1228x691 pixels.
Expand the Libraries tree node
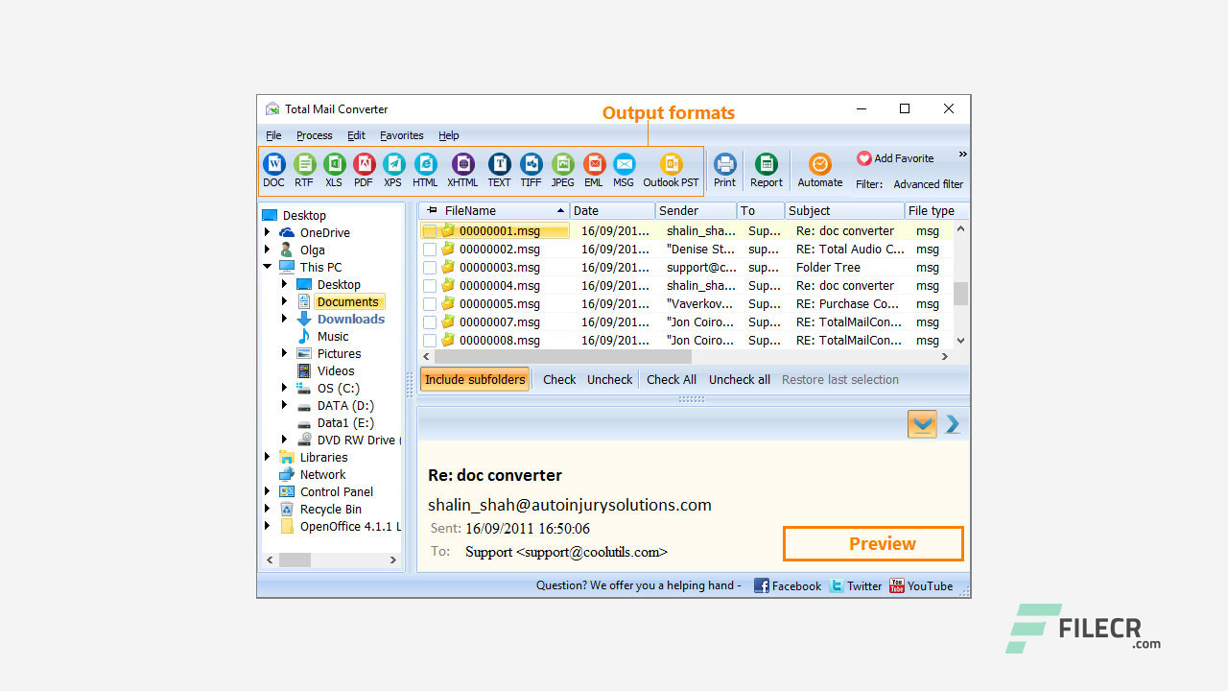coord(268,457)
